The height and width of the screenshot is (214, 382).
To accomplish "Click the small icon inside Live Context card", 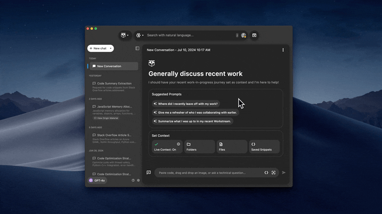I will pyautogui.click(x=178, y=144).
